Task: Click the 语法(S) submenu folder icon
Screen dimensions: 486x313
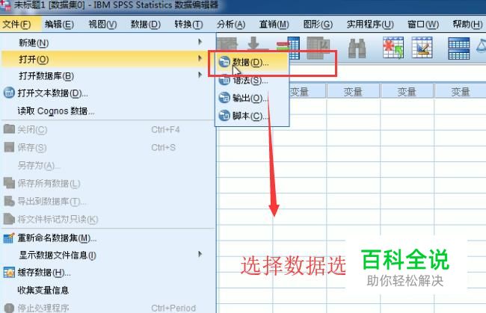Action: coord(224,81)
